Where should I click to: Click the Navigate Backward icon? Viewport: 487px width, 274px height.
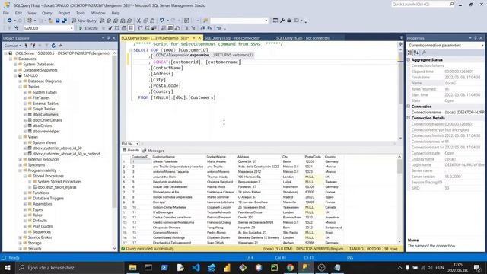tap(10, 21)
